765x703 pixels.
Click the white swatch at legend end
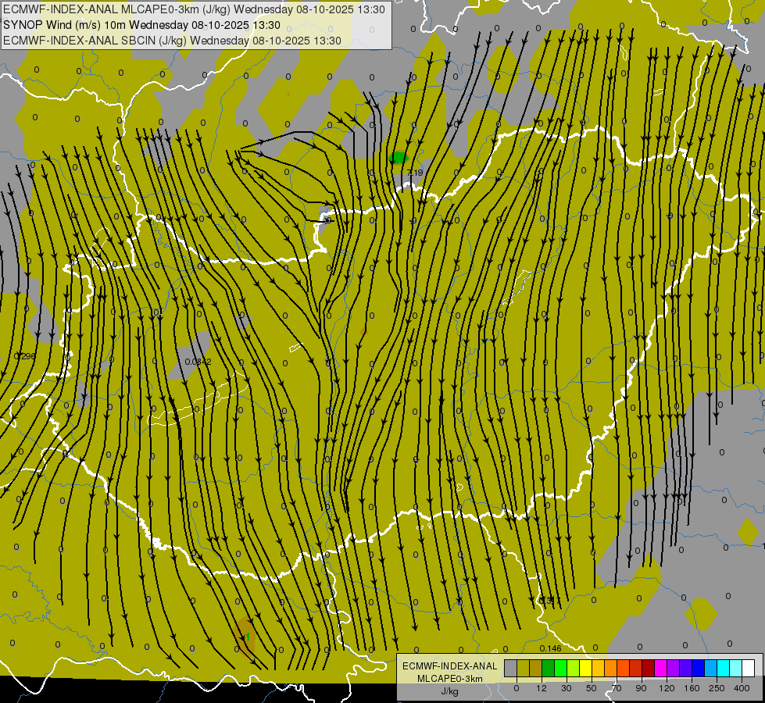(749, 668)
